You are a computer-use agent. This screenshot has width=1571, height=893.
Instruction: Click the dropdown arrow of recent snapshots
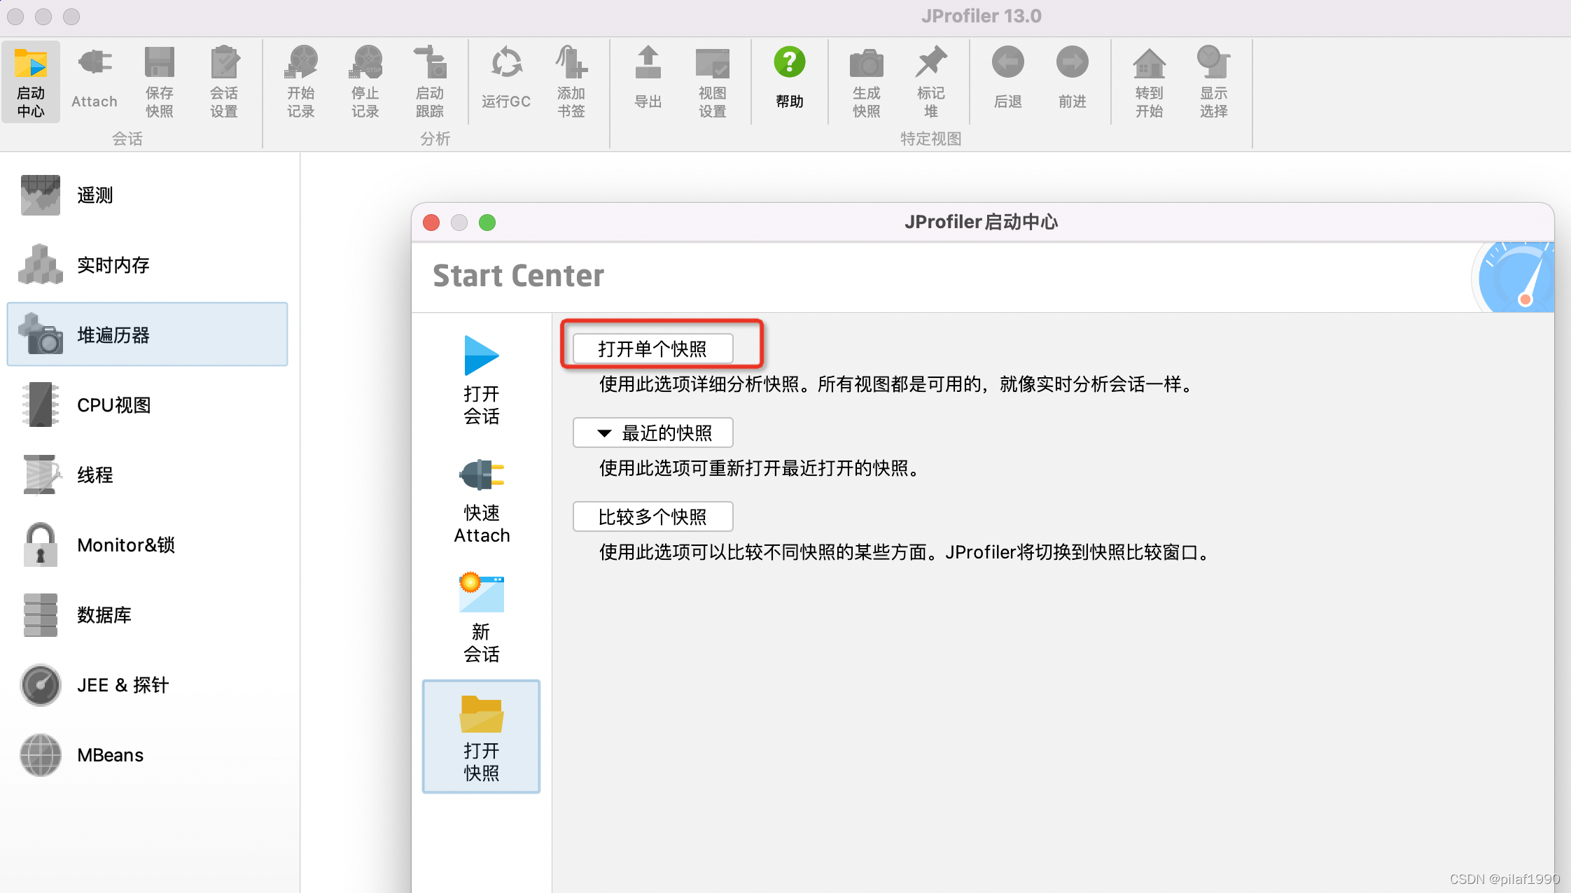pos(604,433)
